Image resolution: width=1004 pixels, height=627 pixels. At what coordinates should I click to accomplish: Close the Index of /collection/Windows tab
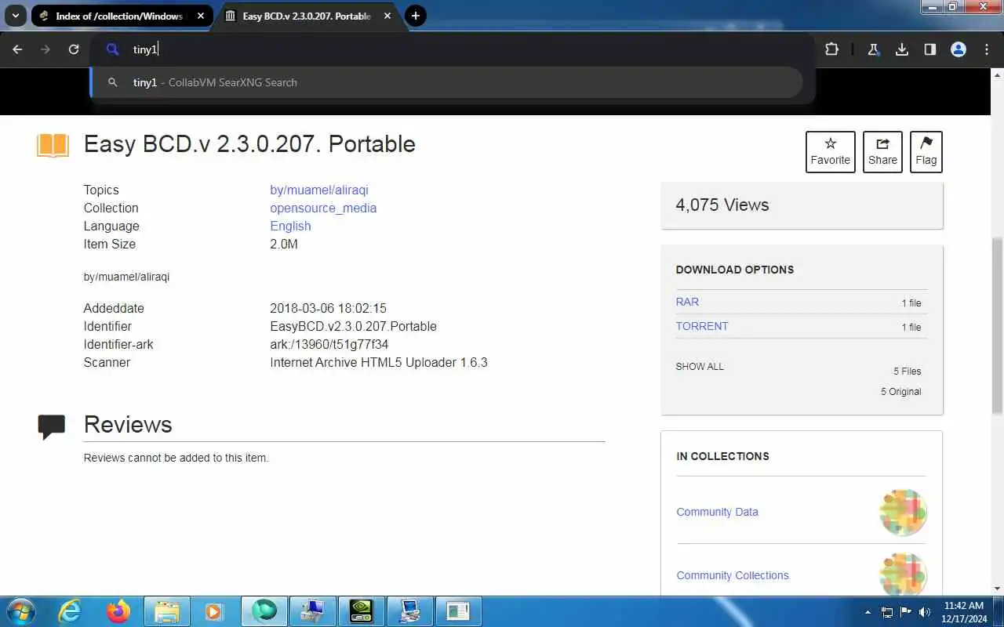201,16
